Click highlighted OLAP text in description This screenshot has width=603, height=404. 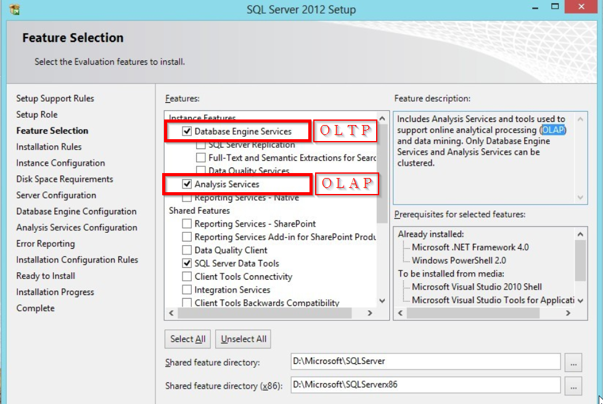pos(554,130)
